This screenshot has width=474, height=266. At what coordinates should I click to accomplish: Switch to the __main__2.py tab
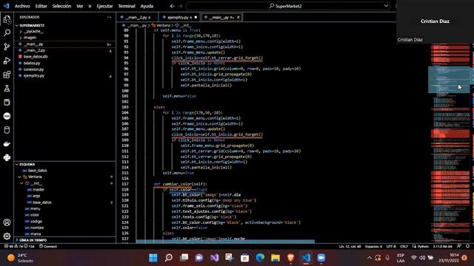[x=138, y=17]
